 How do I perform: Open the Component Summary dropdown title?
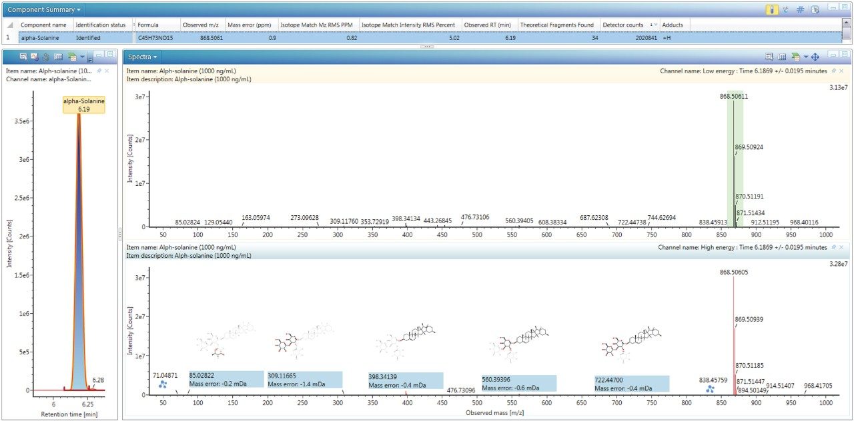(44, 10)
